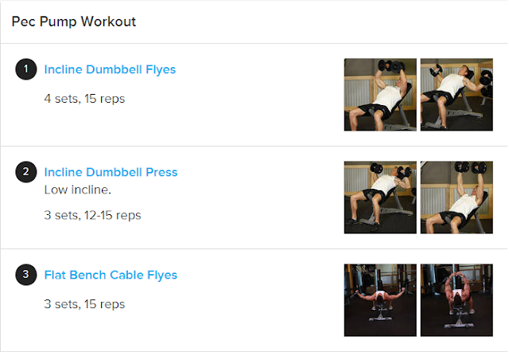Enlarge second Flat Bench Cable Flyes image
509x352 pixels.
pos(457,299)
